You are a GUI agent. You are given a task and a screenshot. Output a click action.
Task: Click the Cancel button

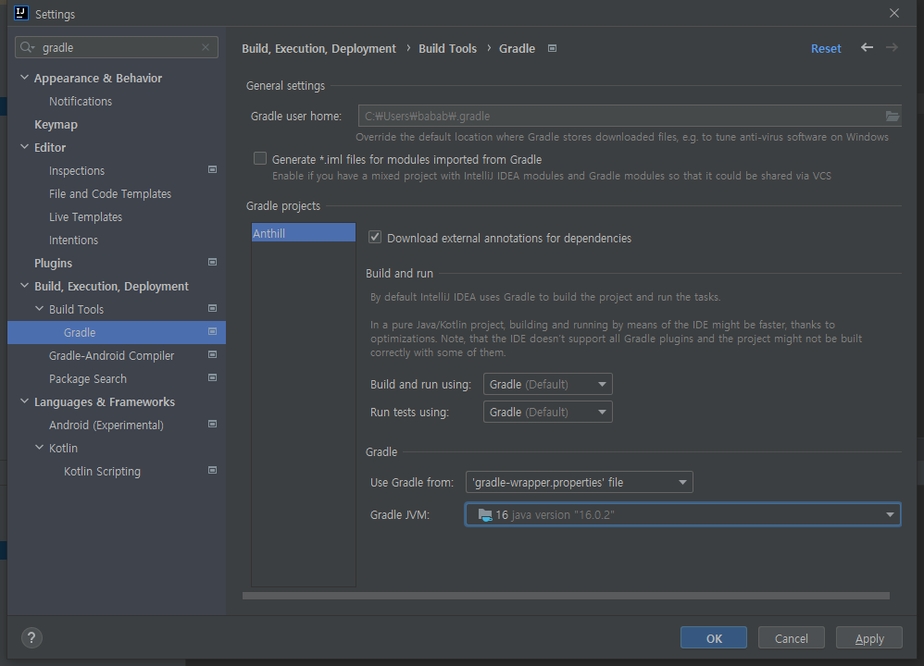click(x=791, y=637)
